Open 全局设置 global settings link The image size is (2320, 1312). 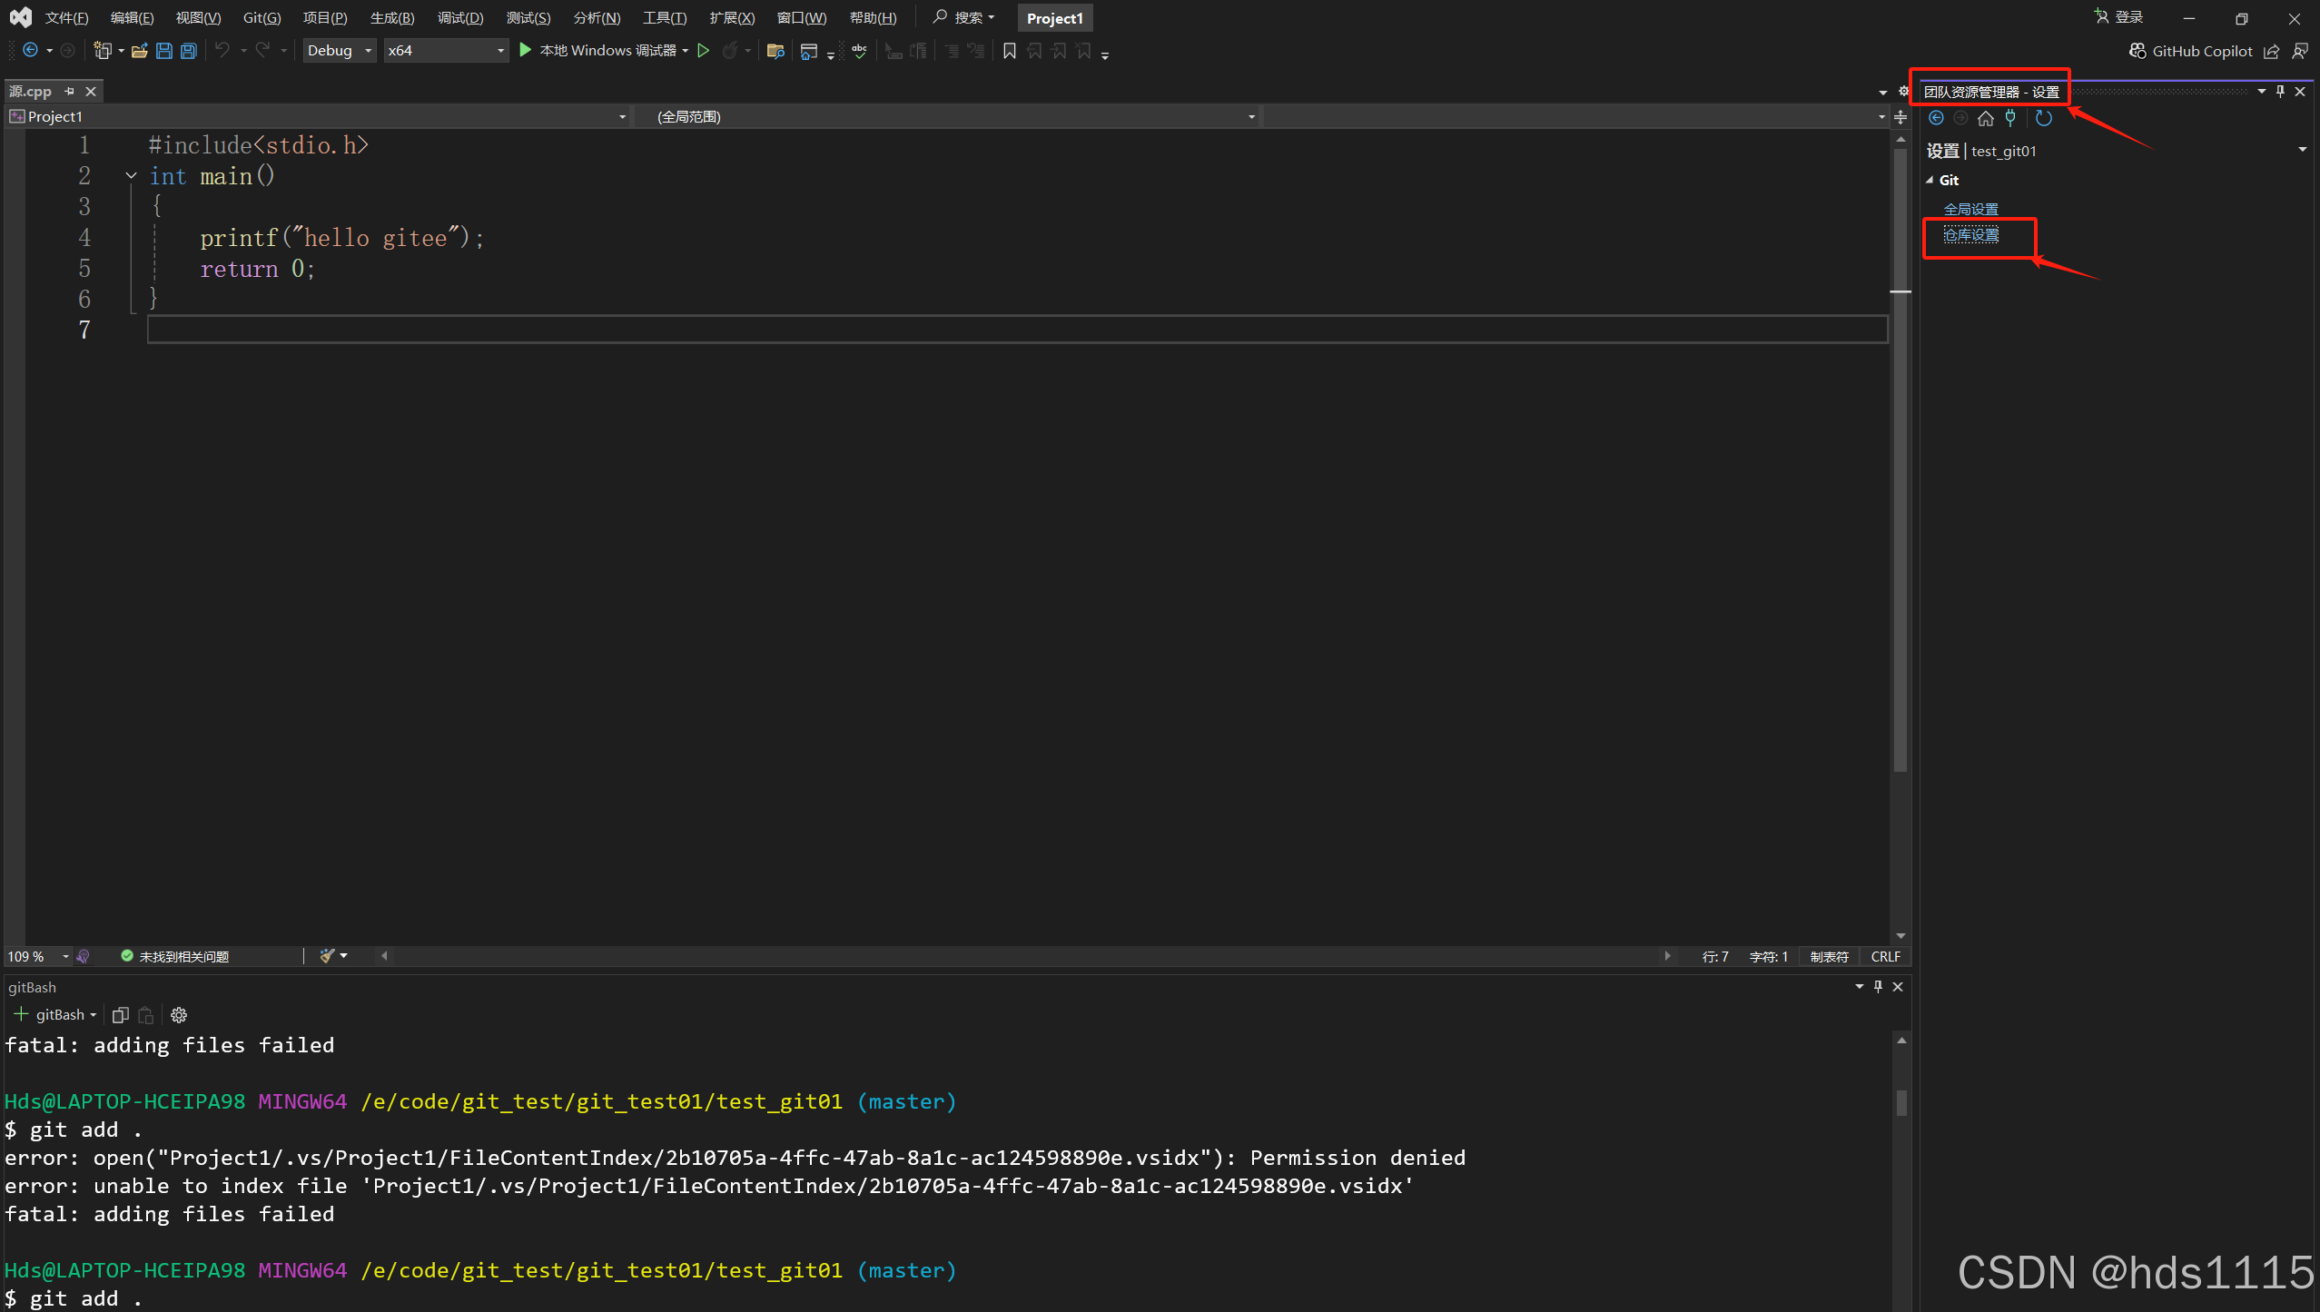1970,208
